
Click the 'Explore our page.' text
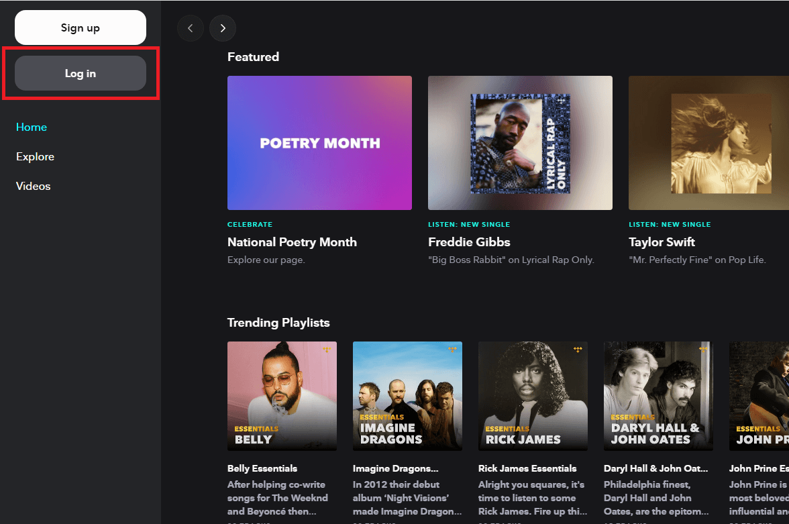[x=266, y=260]
